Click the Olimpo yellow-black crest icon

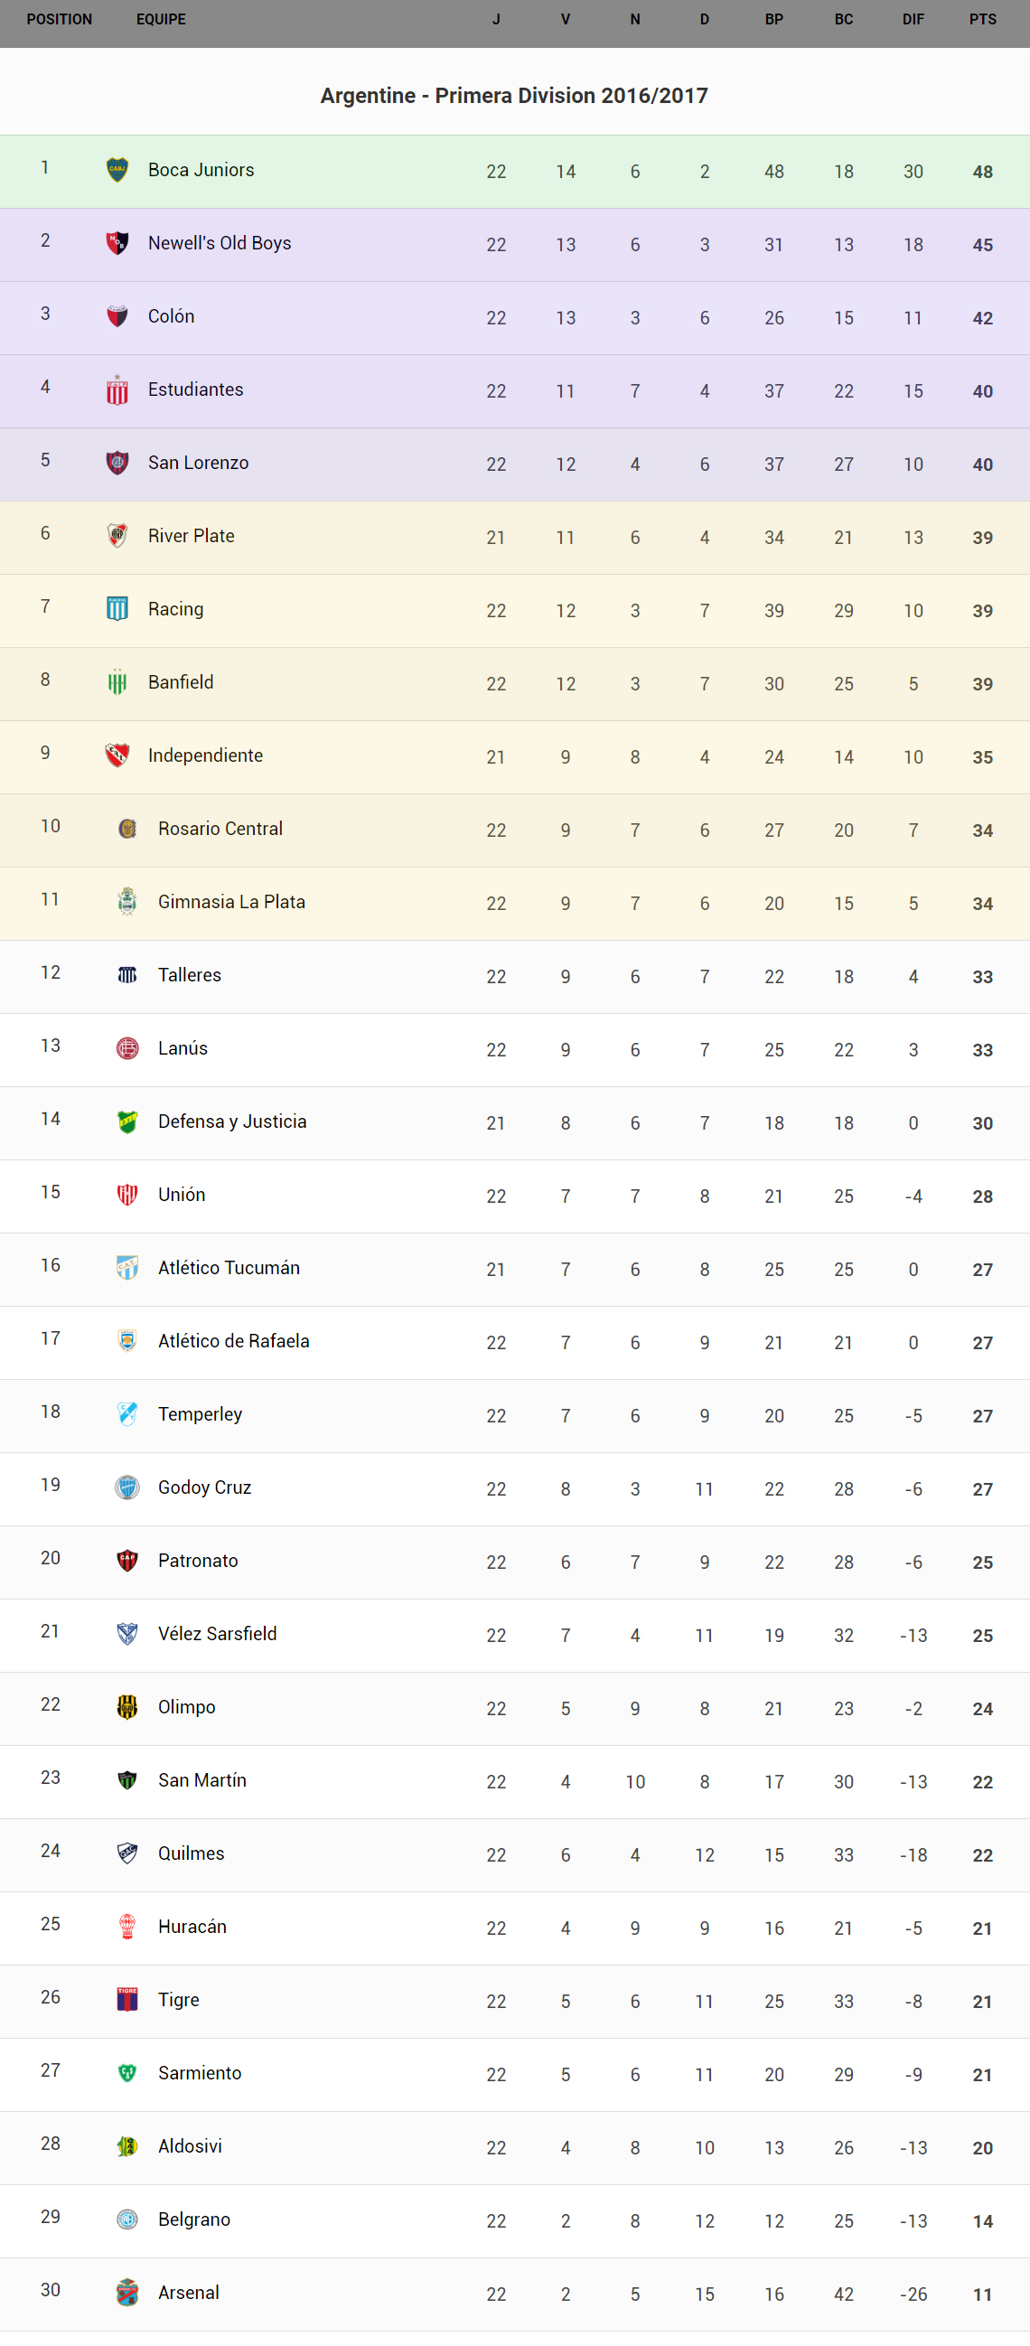tap(127, 1707)
